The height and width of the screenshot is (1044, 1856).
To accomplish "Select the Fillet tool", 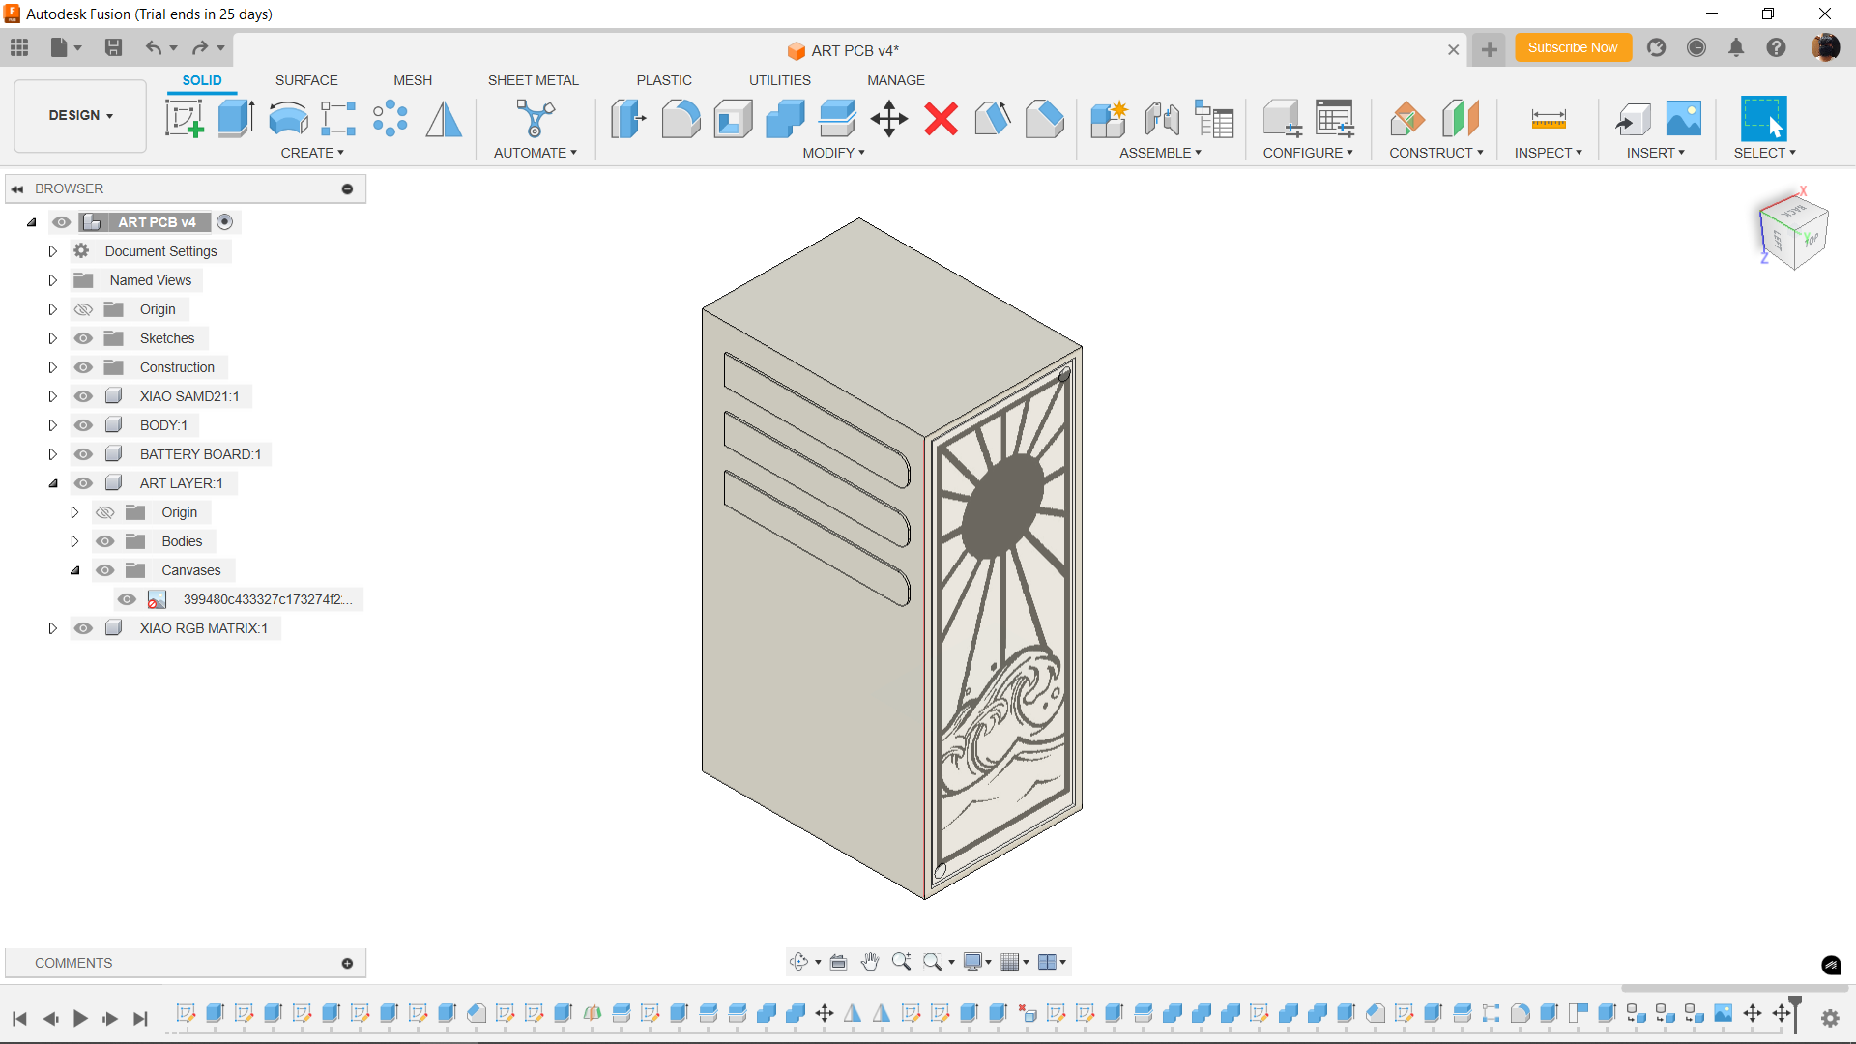I will [x=681, y=119].
